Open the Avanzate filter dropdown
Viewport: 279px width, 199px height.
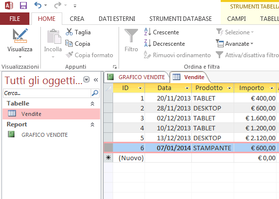pyautogui.click(x=235, y=44)
